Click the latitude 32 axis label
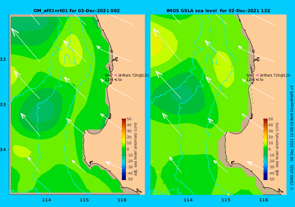295x207 pixels. (x=3, y=59)
